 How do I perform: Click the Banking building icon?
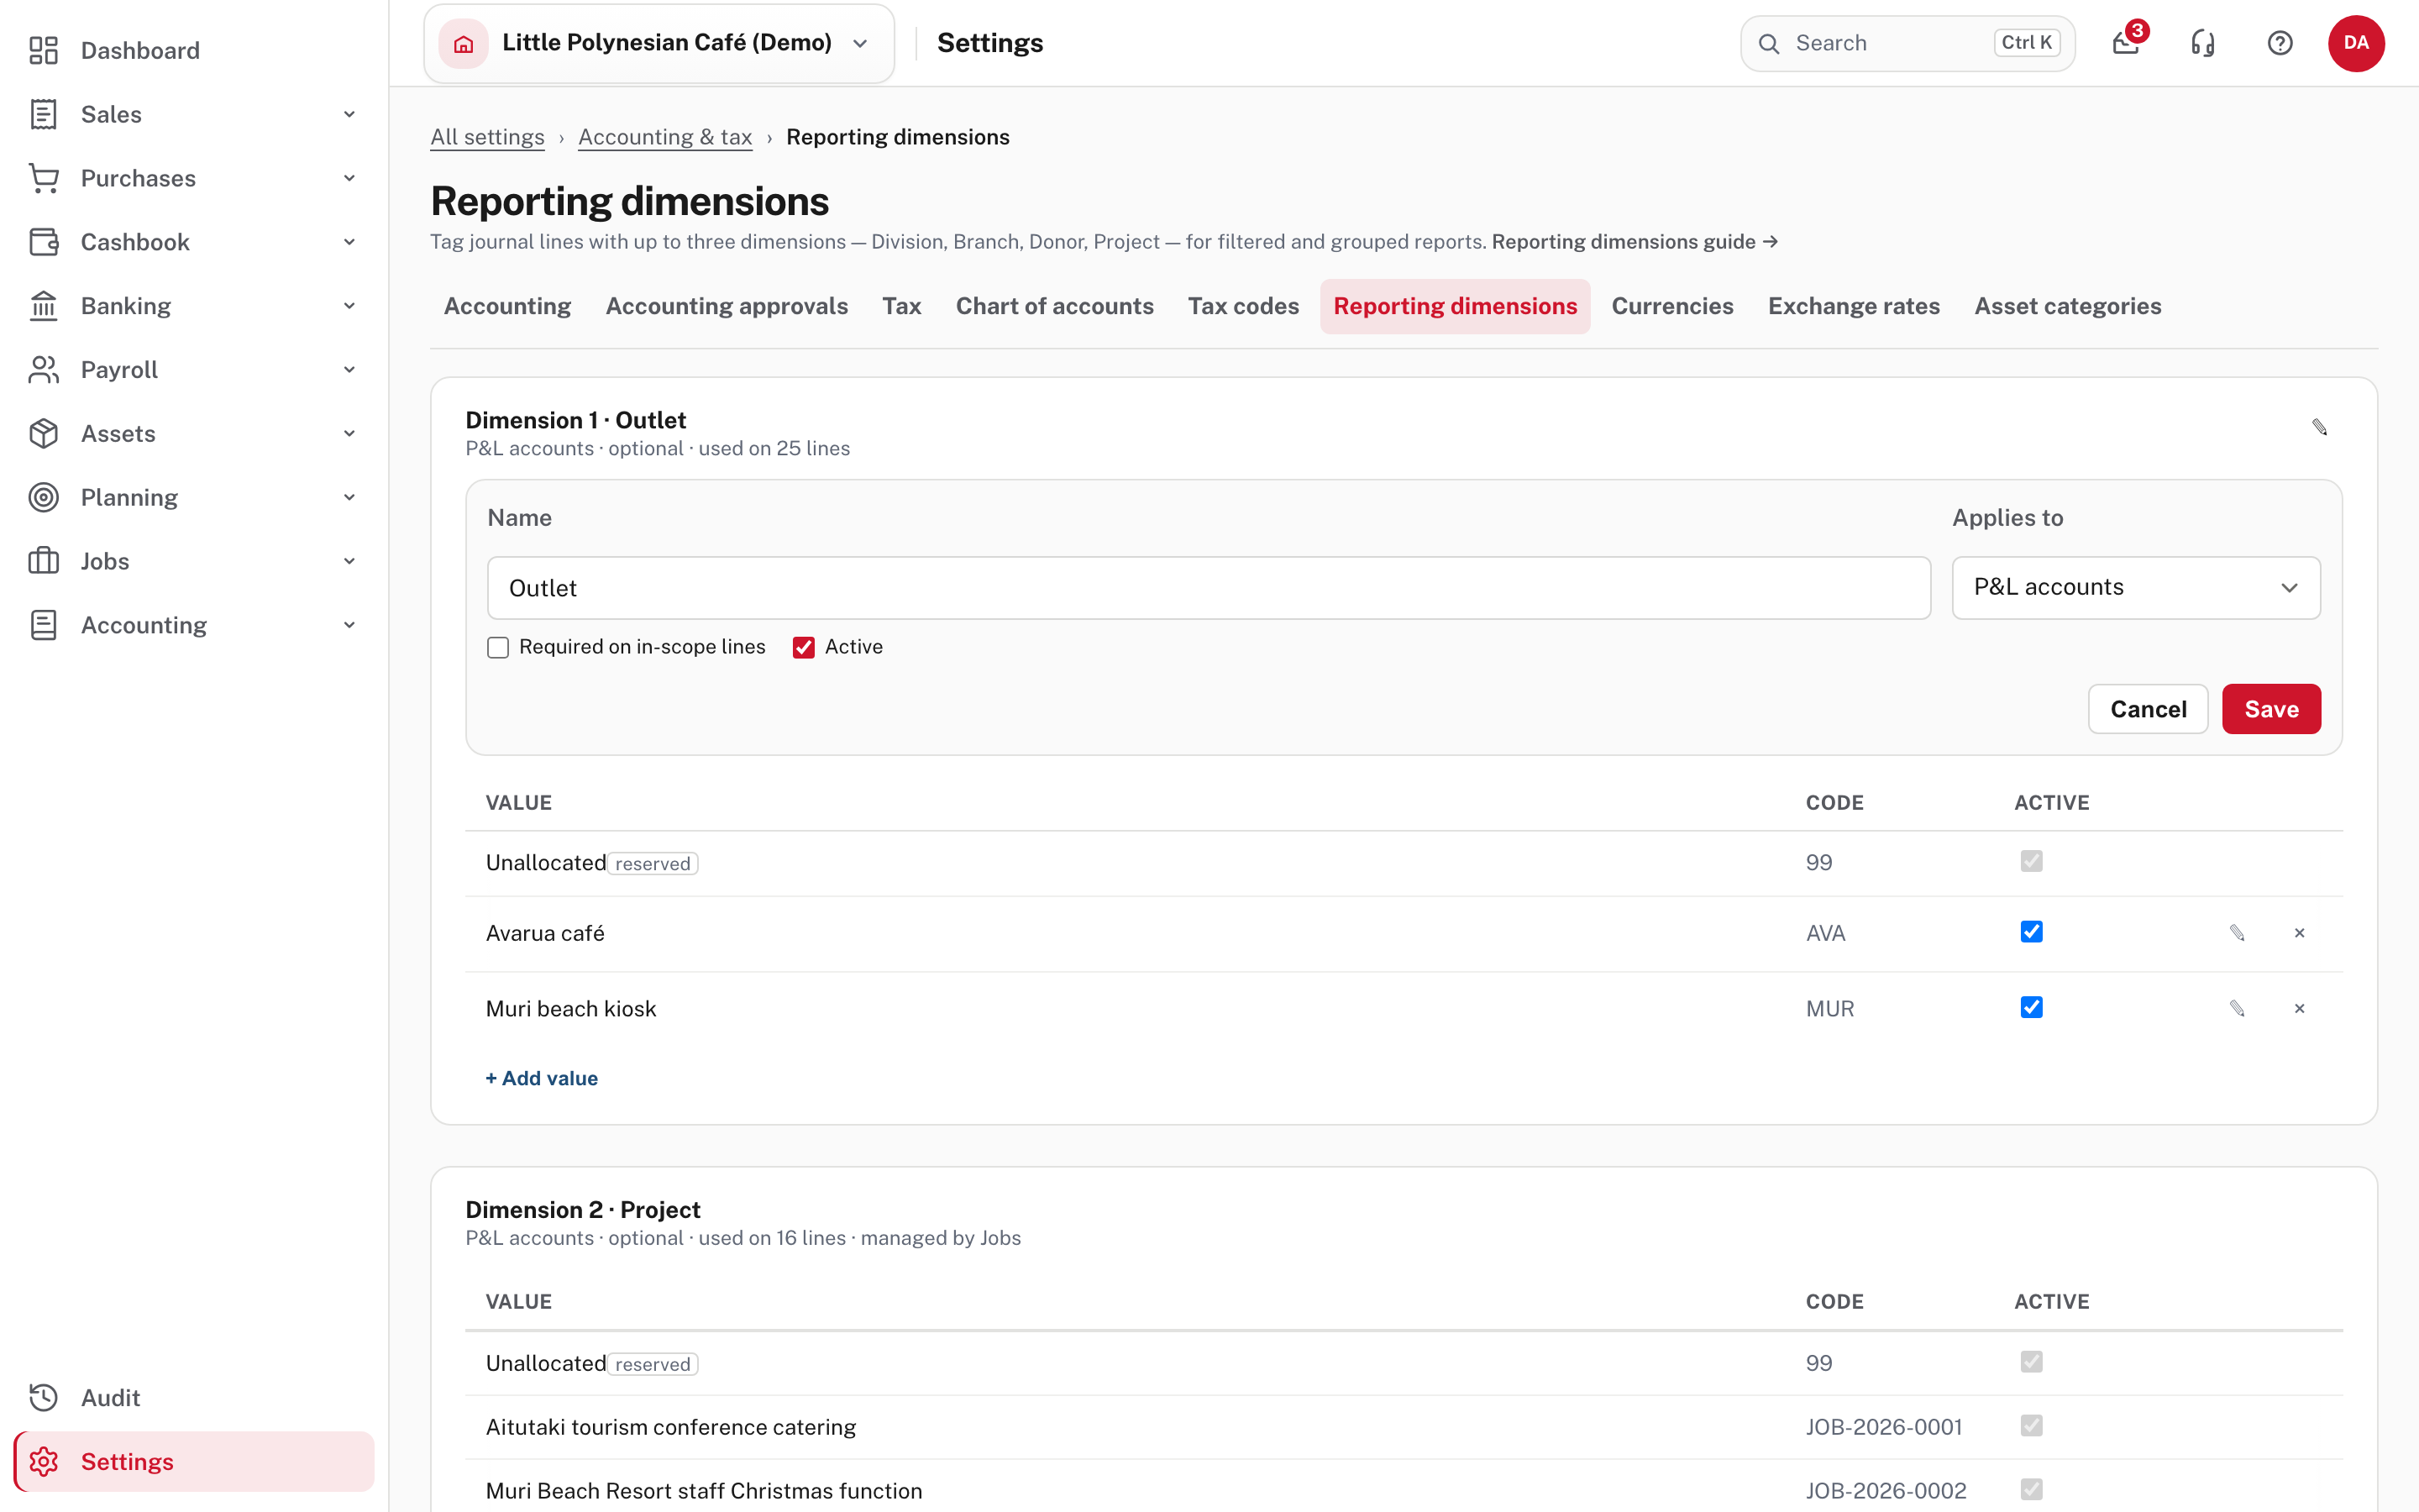pyautogui.click(x=43, y=306)
